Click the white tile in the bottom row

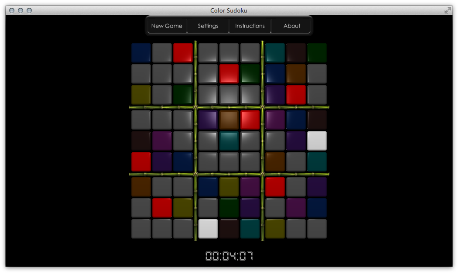[x=208, y=229]
